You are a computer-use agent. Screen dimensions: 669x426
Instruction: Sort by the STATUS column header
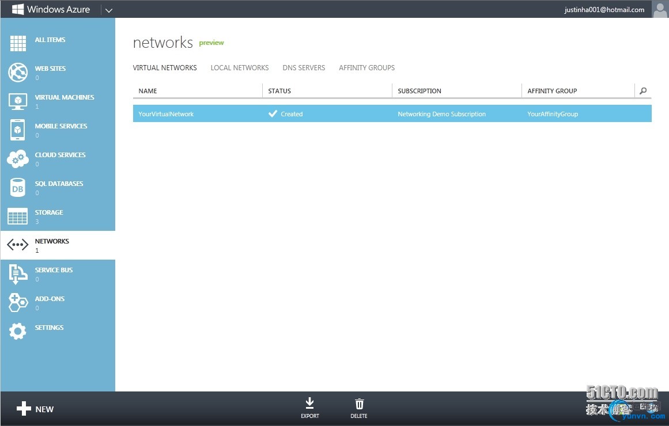pos(279,91)
